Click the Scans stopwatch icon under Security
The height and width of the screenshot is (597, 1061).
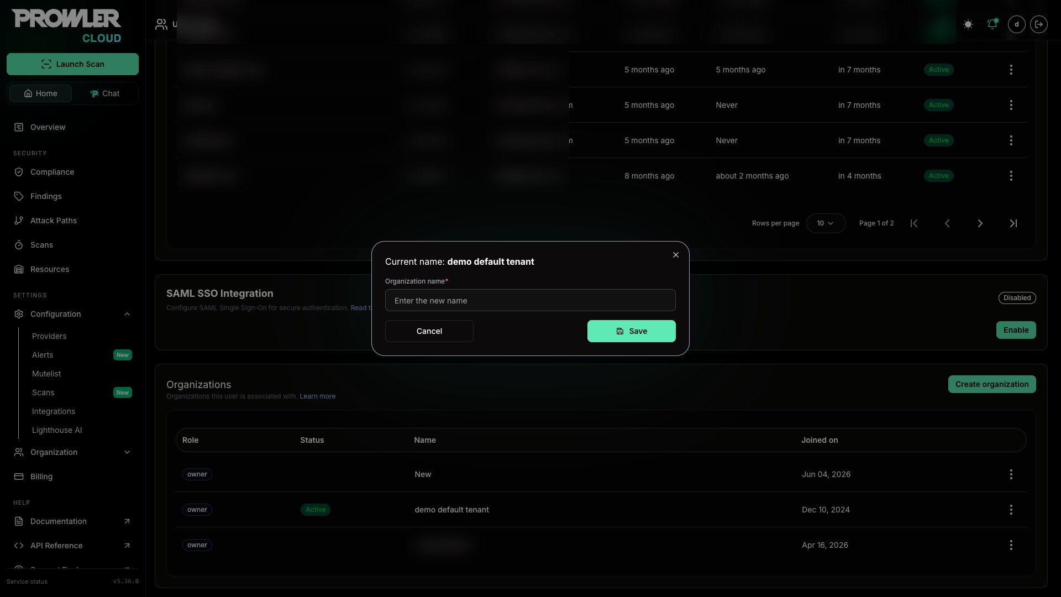click(x=19, y=245)
